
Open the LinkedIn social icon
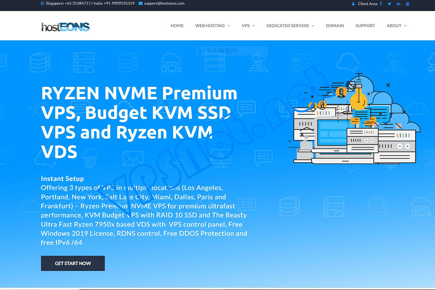pyautogui.click(x=398, y=4)
